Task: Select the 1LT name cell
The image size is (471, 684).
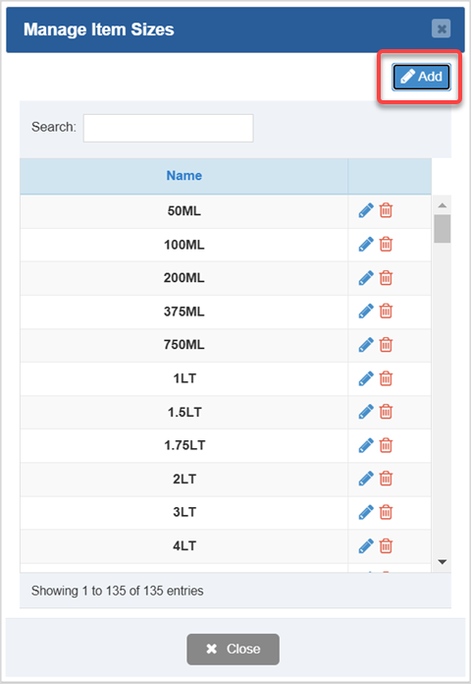Action: click(x=183, y=378)
